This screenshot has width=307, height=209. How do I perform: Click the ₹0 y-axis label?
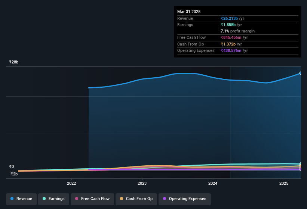coord(12,166)
